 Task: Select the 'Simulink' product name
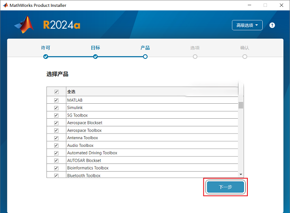tap(75, 108)
